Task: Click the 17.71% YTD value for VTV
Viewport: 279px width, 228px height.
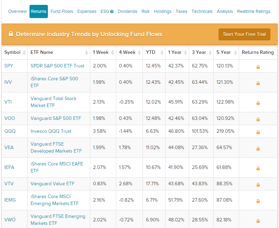Action: (x=152, y=184)
